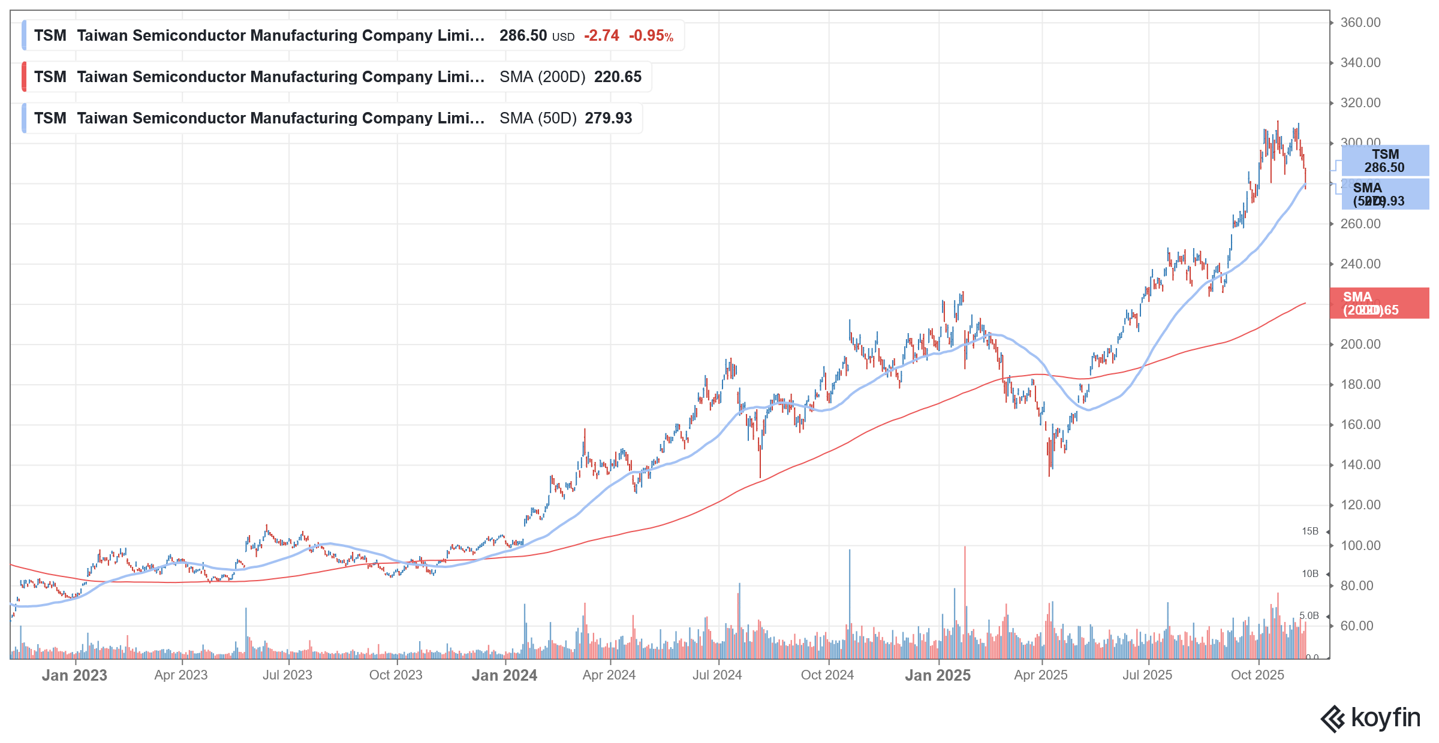
Task: Select the Jan 2025 label on the time axis
Action: 938,675
